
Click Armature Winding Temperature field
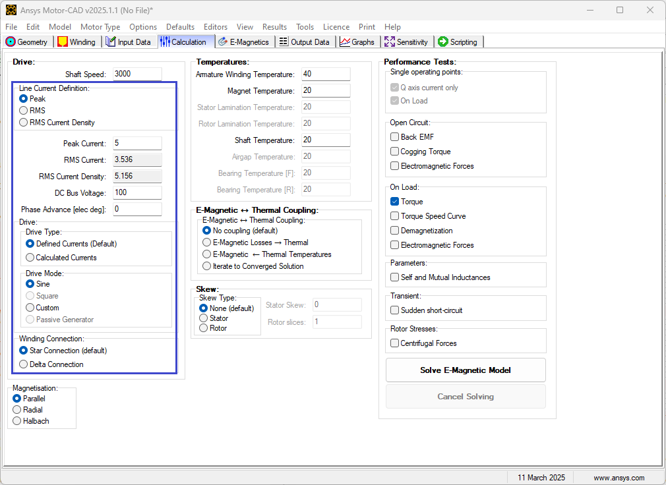(326, 74)
